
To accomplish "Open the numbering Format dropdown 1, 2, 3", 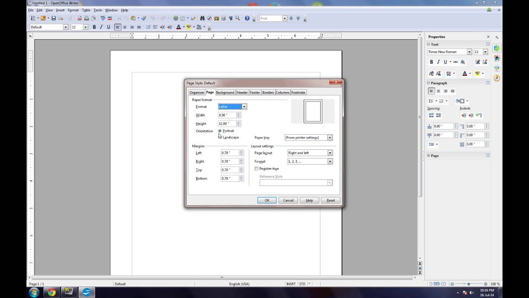I will coord(330,161).
